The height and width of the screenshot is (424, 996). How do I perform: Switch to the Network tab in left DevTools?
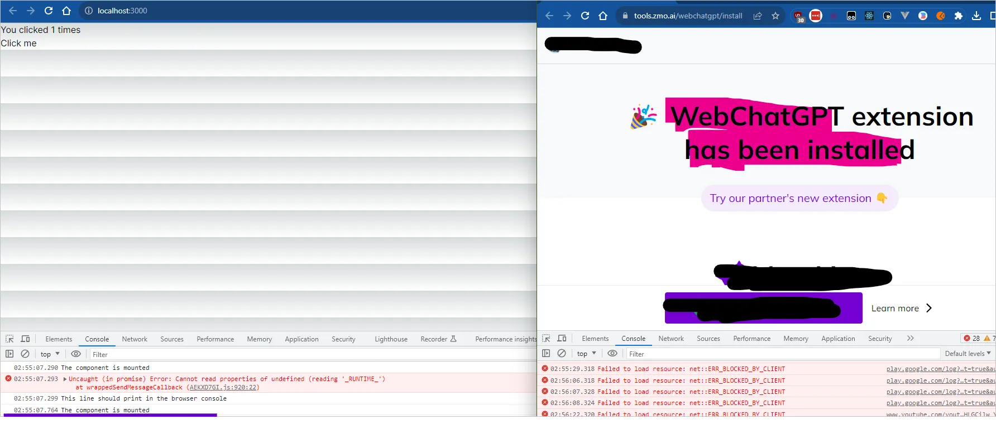click(x=135, y=339)
